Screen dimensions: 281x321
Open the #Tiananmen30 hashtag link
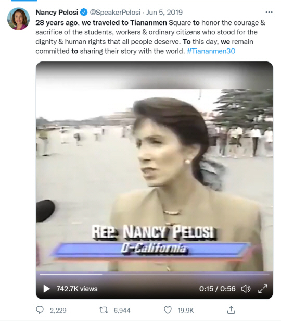click(211, 51)
